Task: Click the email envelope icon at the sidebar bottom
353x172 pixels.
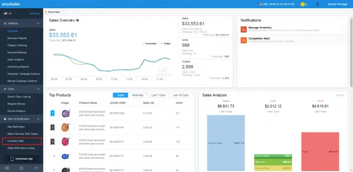Action: (36, 168)
